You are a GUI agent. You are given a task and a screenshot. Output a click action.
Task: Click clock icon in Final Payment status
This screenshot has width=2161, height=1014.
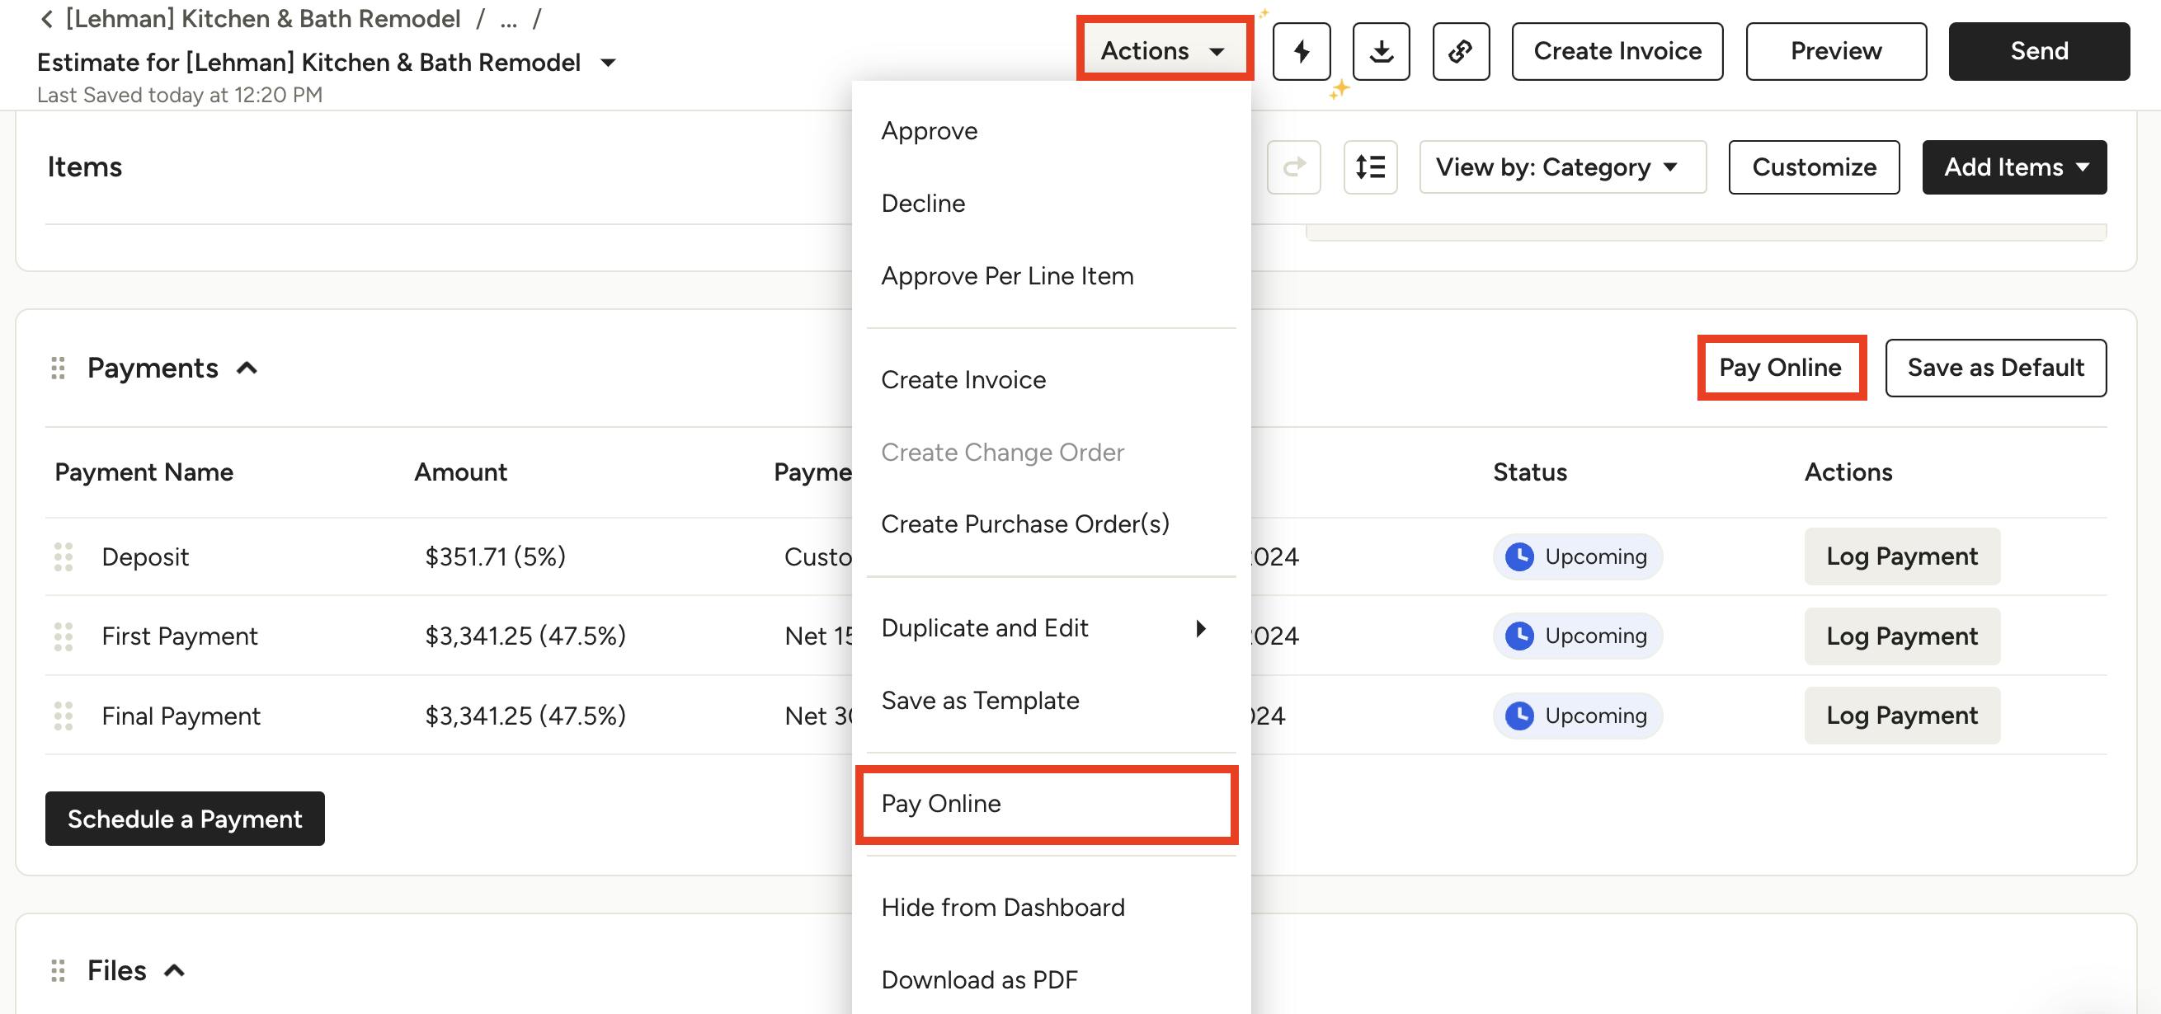[1519, 716]
